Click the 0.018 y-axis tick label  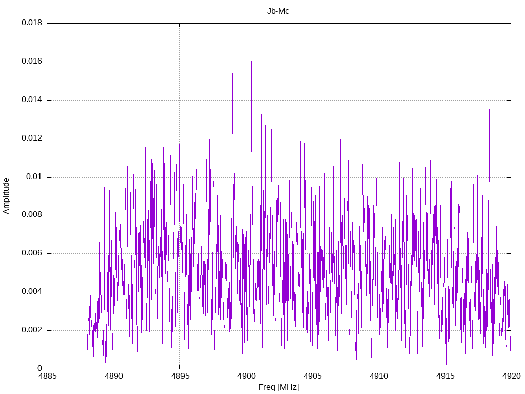click(32, 23)
